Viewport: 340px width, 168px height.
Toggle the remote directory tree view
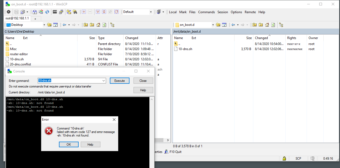tap(281, 25)
